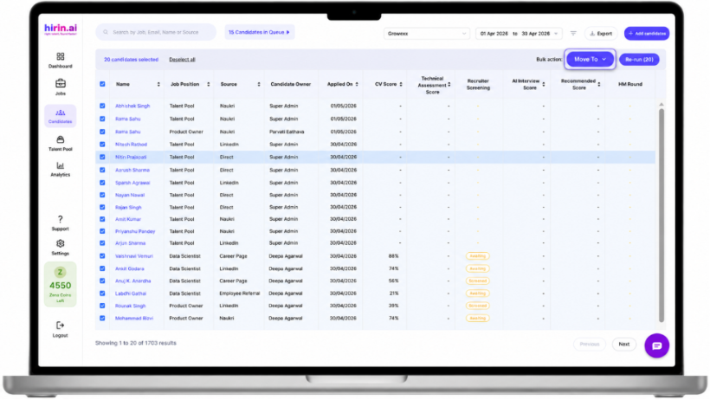Click the Recruiter Screening column header
This screenshot has width=710, height=400.
click(478, 85)
